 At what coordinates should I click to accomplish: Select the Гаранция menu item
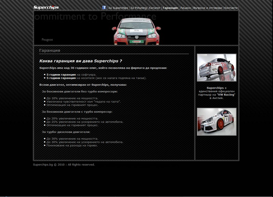tap(170, 8)
